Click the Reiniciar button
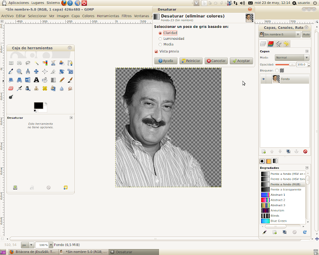This screenshot has height=255, width=319. (190, 61)
